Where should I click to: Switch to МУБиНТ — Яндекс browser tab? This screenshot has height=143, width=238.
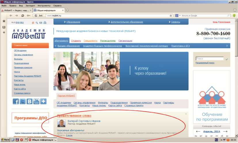(16, 10)
